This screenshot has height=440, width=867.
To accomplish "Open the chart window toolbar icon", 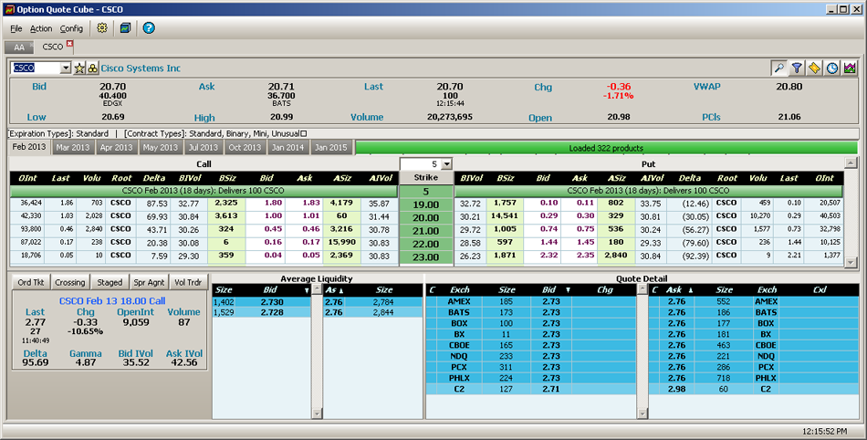I will point(125,28).
